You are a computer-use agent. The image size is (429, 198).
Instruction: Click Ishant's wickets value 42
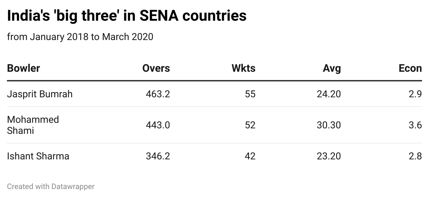pos(250,156)
